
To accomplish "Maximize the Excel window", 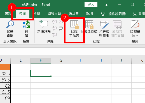I will coord(132,4).
